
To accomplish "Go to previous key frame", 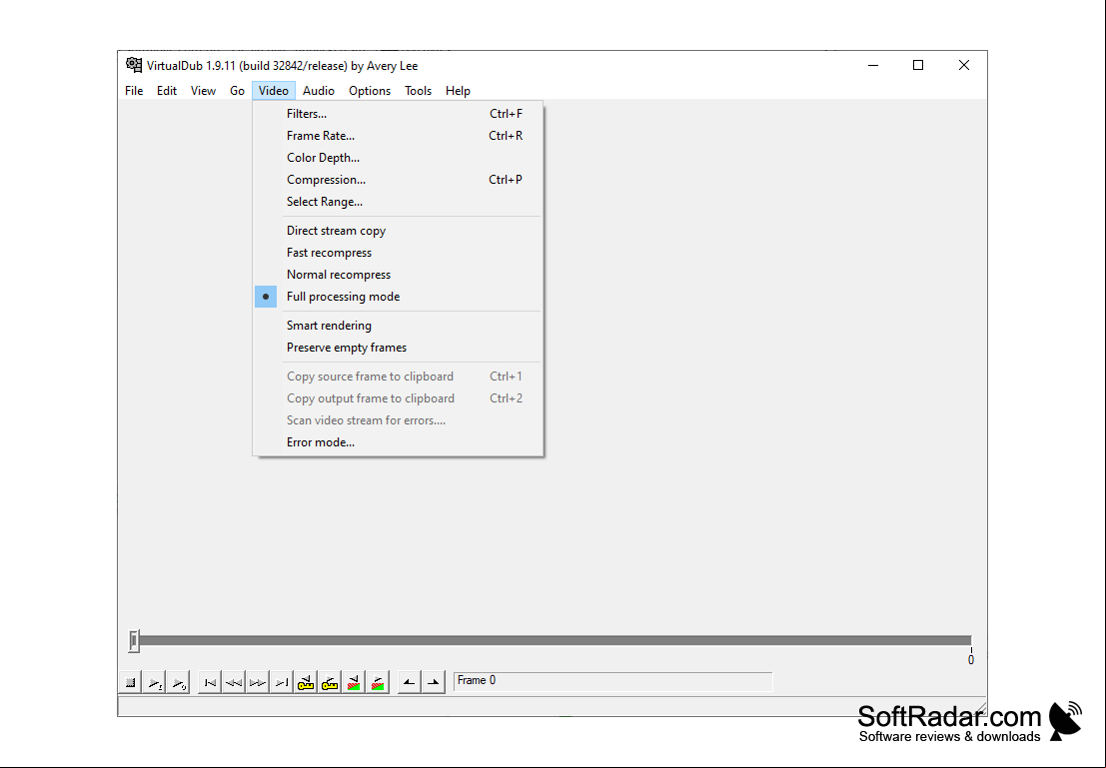I will (x=306, y=683).
